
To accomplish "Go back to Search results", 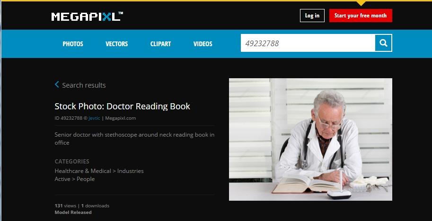I will [84, 85].
